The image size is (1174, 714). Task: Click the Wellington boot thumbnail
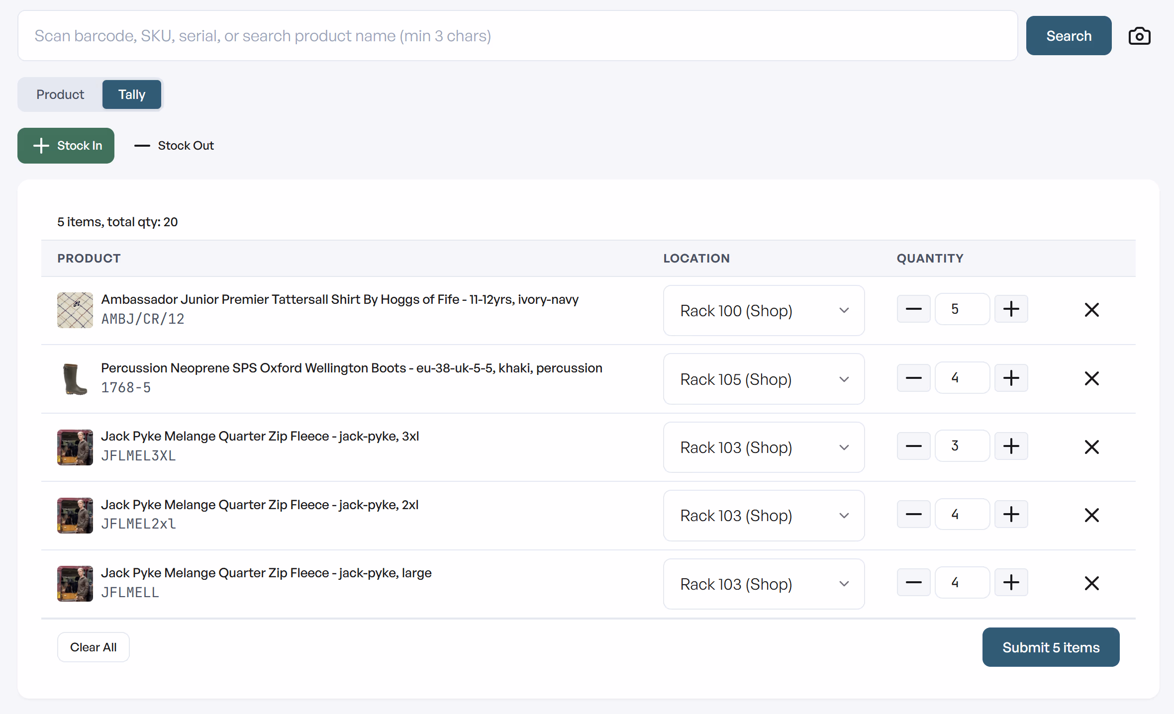coord(75,379)
